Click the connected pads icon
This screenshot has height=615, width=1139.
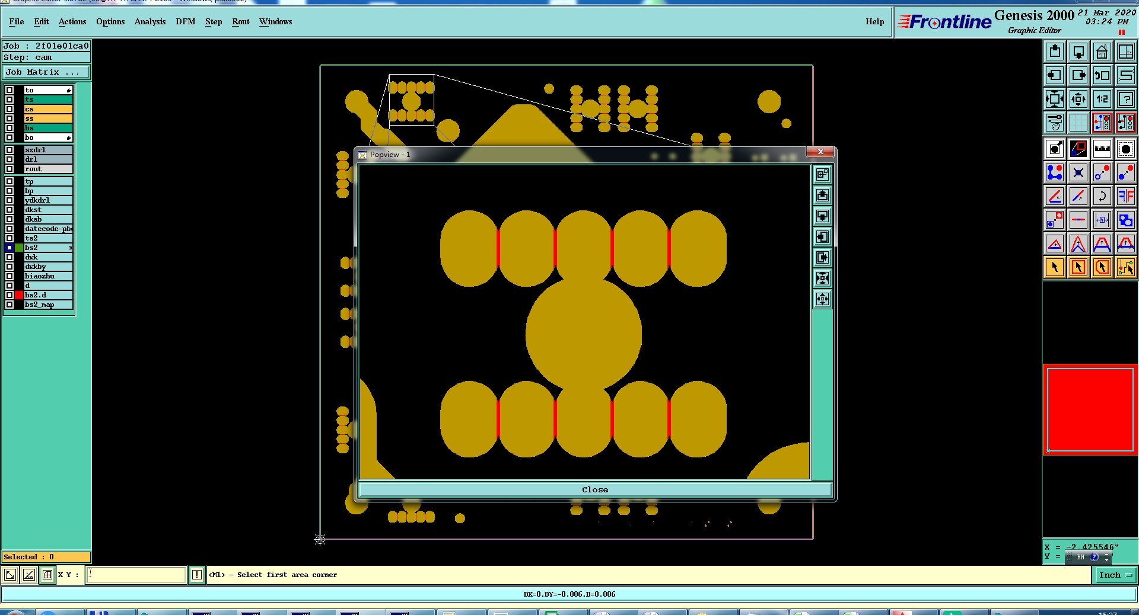point(1055,172)
